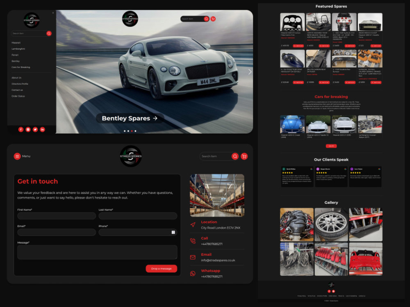The height and width of the screenshot is (307, 410).
Task: Click the Strada Spares logo in the sidebar
Action: 32,20
